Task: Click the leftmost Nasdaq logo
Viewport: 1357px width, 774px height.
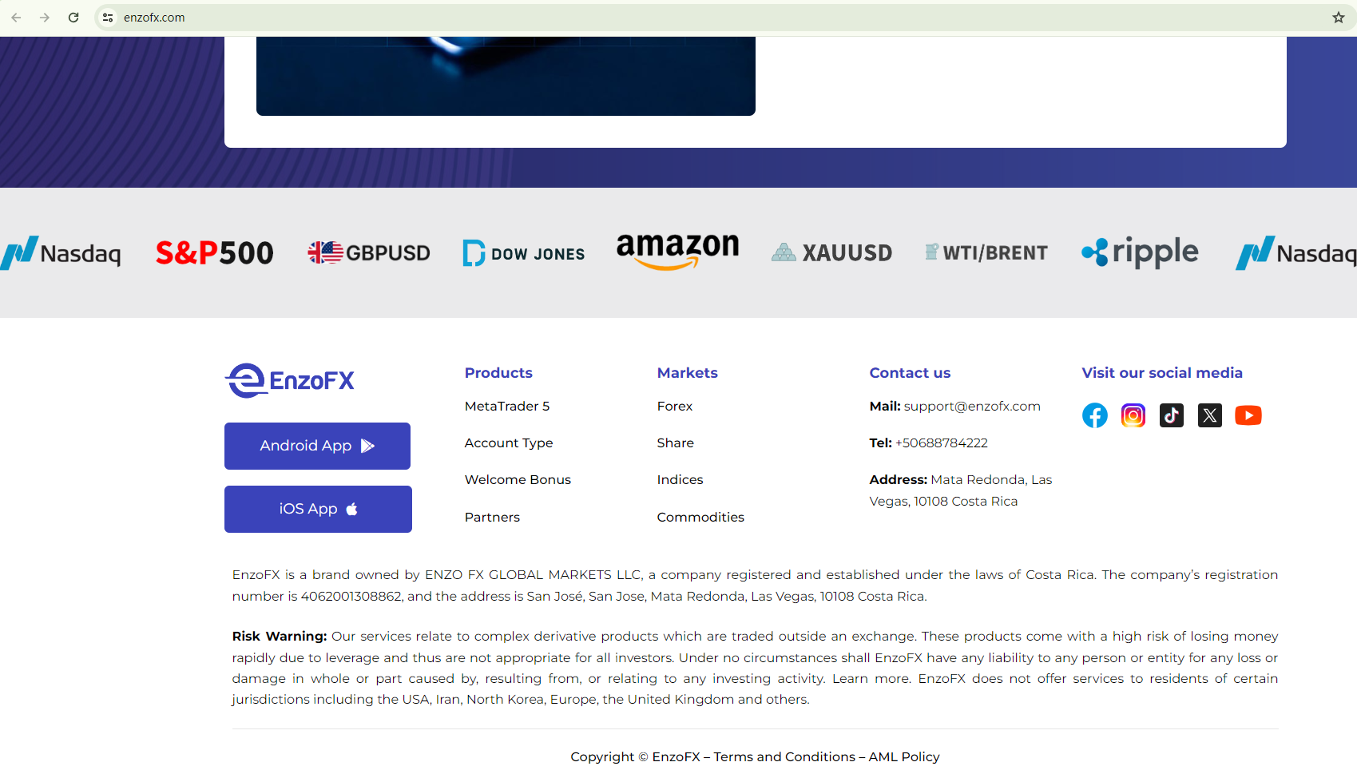Action: tap(61, 253)
